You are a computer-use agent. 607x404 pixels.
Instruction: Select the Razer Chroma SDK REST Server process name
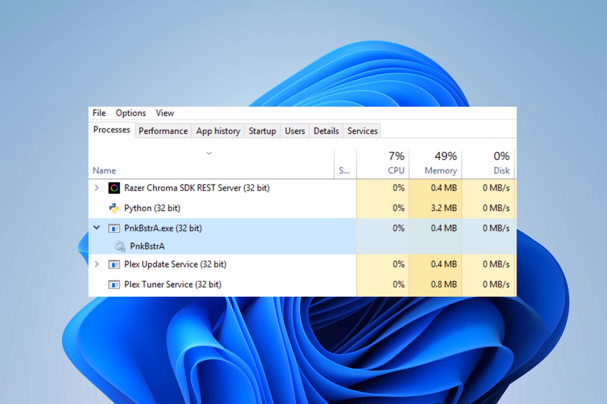pyautogui.click(x=197, y=188)
